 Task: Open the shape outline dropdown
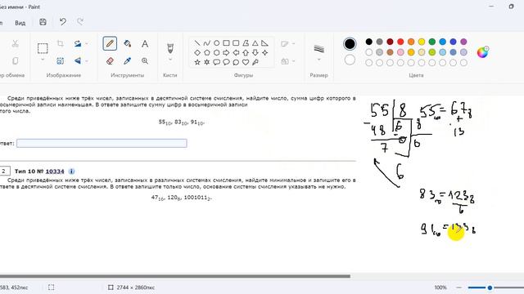[x=287, y=43]
